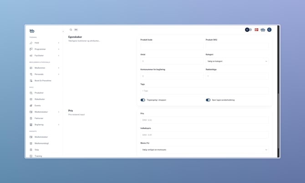The width and height of the screenshot is (305, 183).
Task: Open the Salg insights link
Action: click(37, 149)
